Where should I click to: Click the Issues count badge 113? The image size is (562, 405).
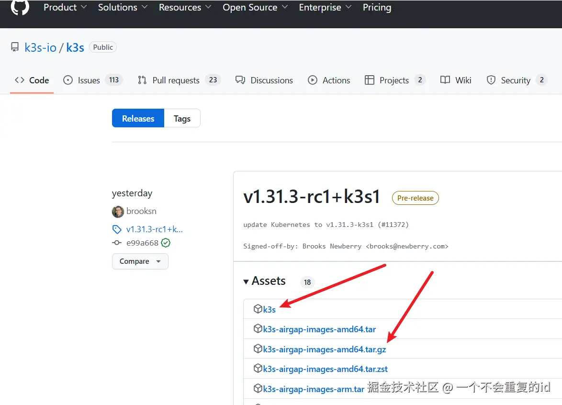point(114,80)
